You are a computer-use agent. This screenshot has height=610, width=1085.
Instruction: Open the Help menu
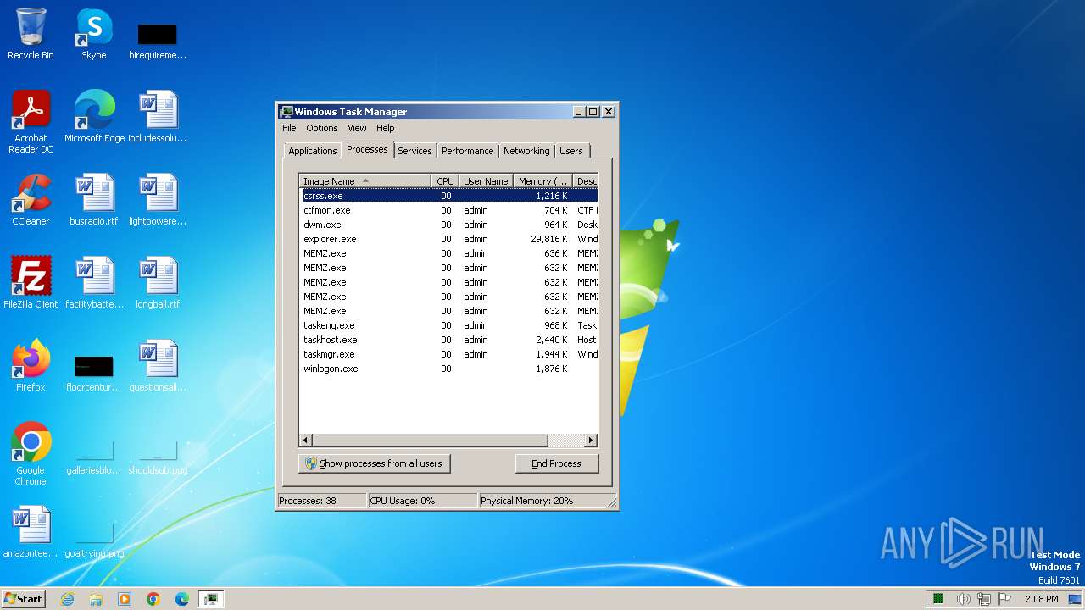tap(386, 128)
